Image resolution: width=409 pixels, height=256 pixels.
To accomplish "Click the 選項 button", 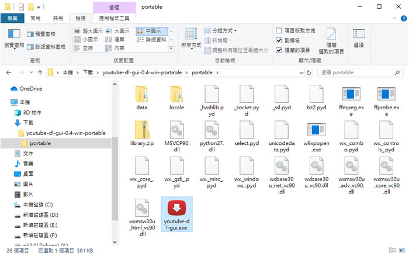I will [x=359, y=39].
